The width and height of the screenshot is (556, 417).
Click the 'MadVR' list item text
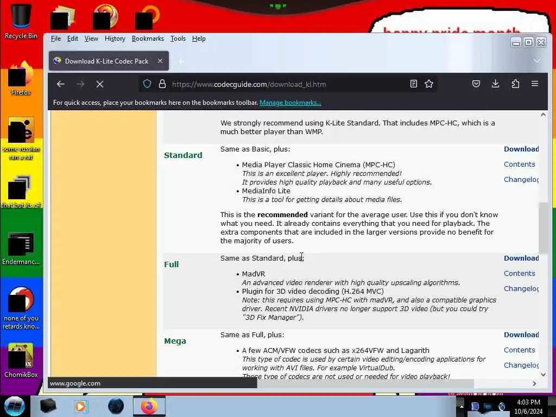point(253,274)
